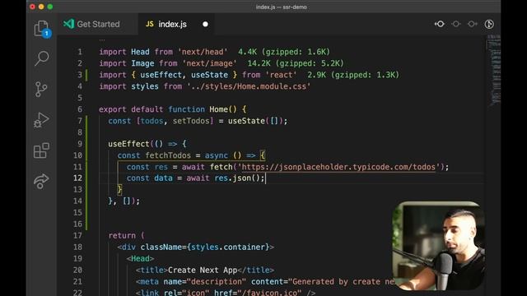Screen dimensions: 527x296
Task: Click the yellow minimize window button
Action: click(x=41, y=7)
